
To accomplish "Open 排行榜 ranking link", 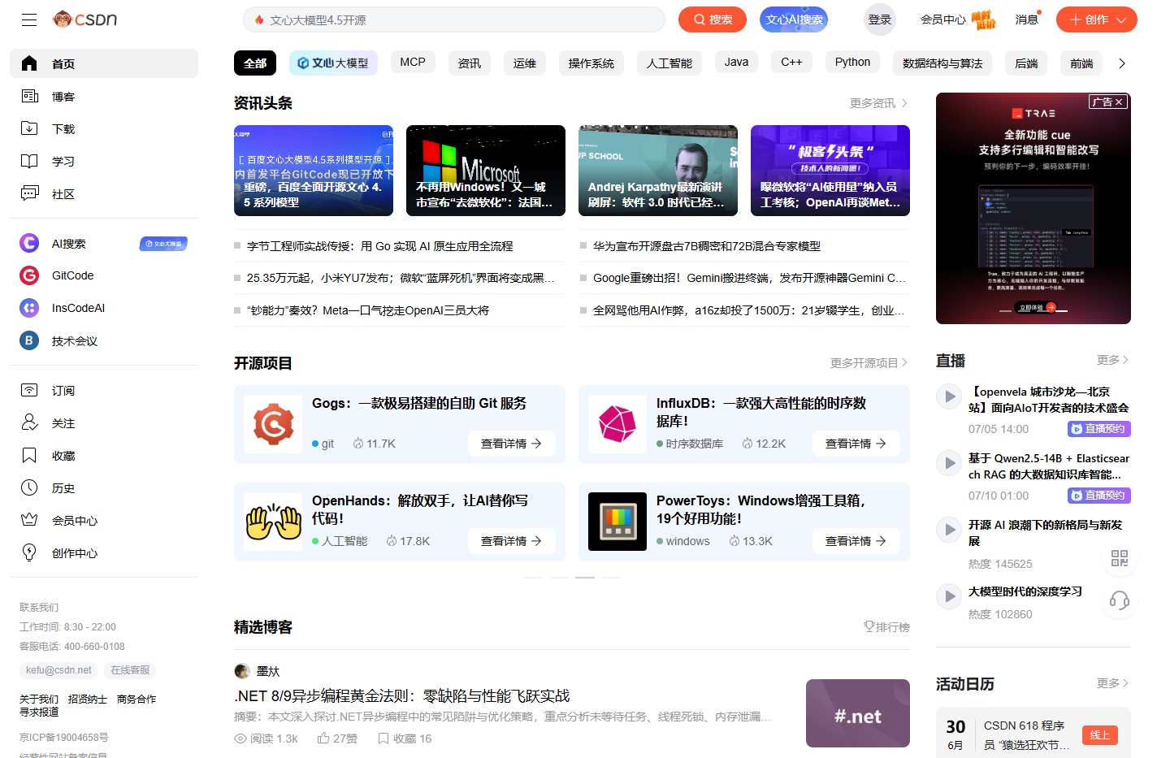I will click(x=886, y=626).
